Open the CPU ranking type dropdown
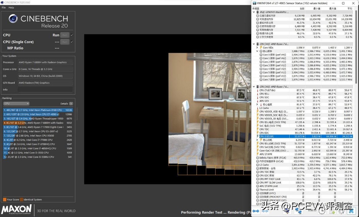359x217 pixels. [16, 104]
